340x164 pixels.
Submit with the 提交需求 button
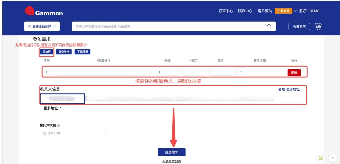click(171, 152)
